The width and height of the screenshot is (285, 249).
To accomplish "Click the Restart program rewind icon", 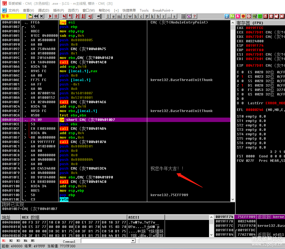I will (36, 16).
